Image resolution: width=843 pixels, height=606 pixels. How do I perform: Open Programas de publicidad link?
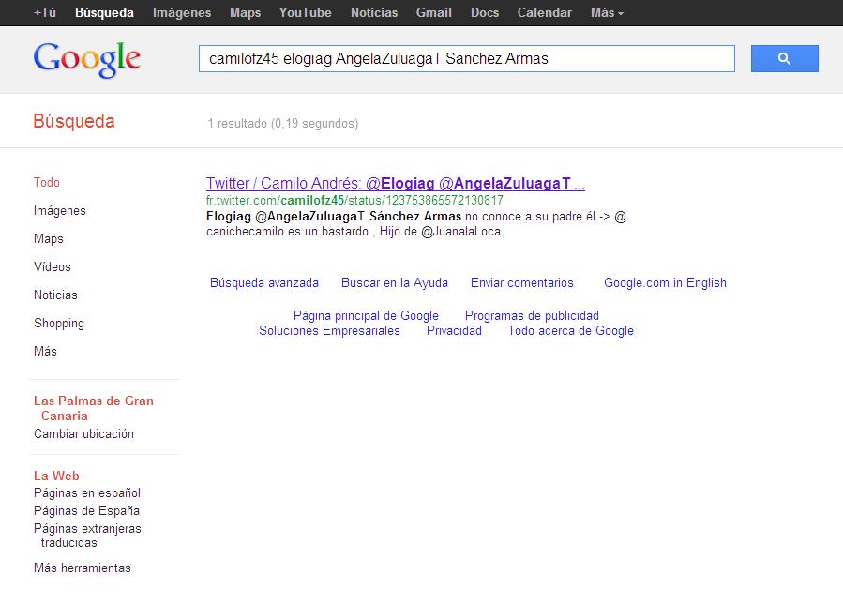[x=532, y=315]
